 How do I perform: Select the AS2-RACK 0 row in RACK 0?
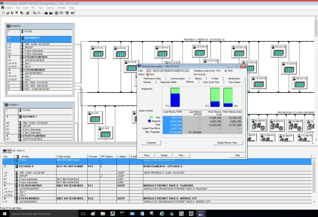[39, 39]
